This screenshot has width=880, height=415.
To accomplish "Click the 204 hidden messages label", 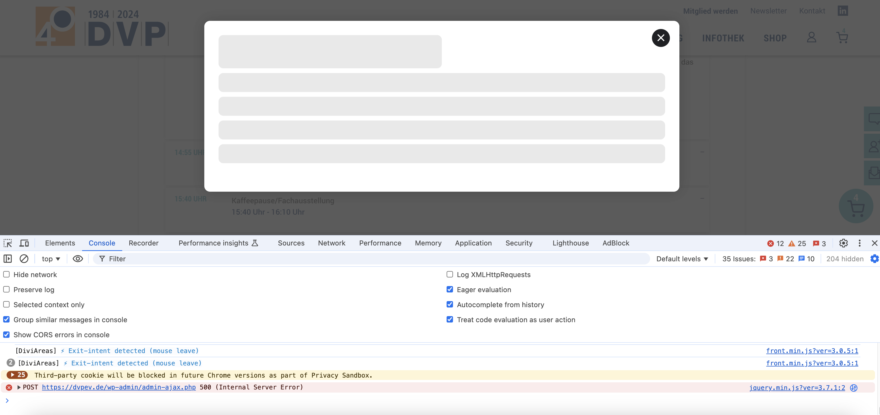I will (845, 259).
